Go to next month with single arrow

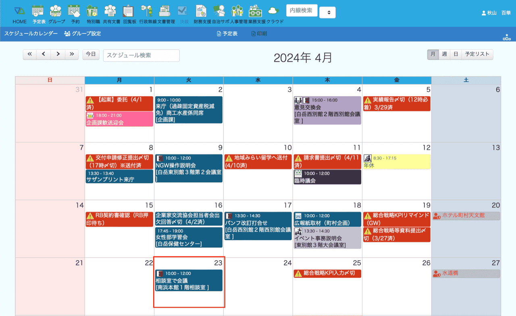pos(58,54)
